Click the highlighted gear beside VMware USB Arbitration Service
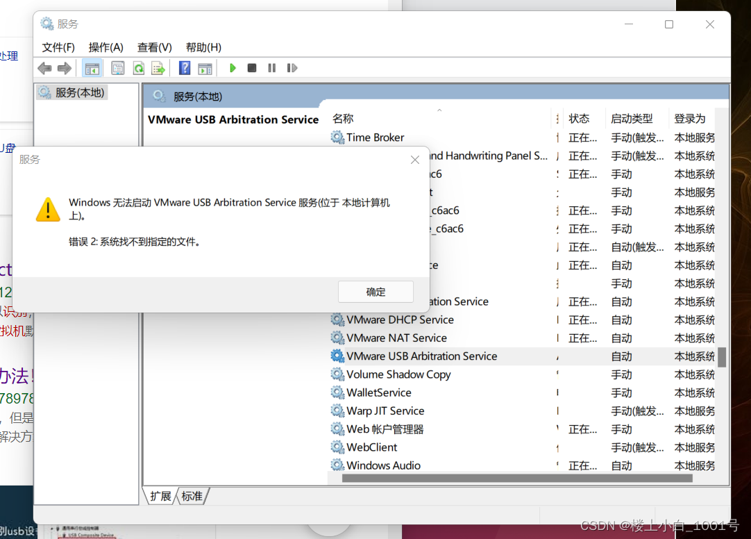751x539 pixels. [x=337, y=356]
